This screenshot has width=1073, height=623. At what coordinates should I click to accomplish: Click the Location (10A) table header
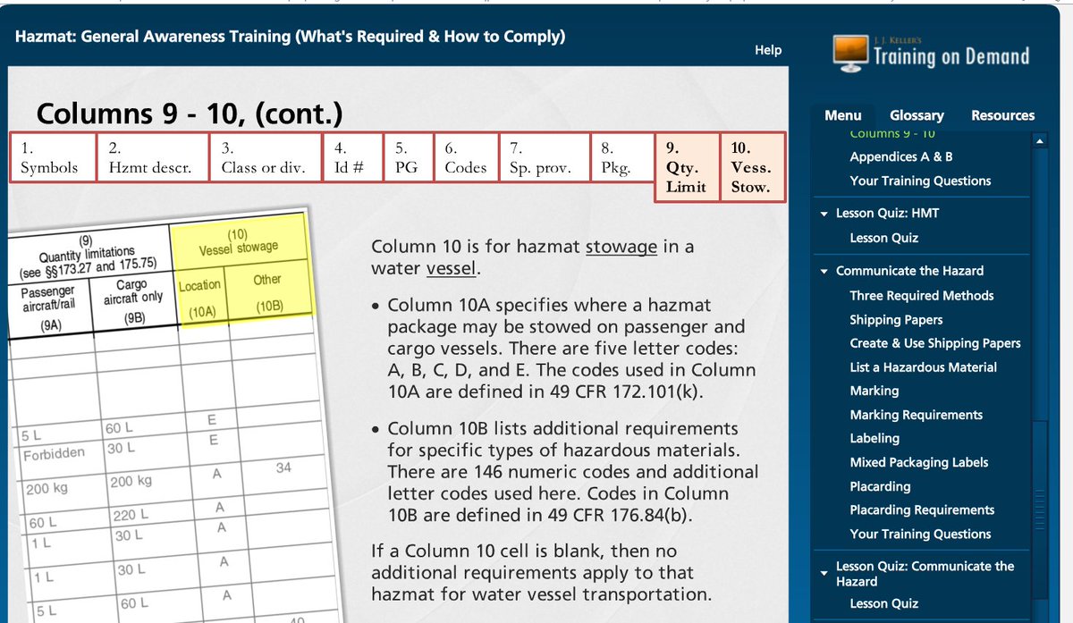click(x=199, y=299)
